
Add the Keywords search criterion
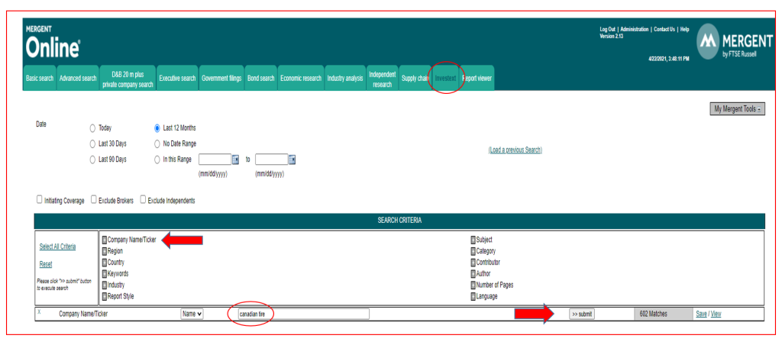(104, 274)
